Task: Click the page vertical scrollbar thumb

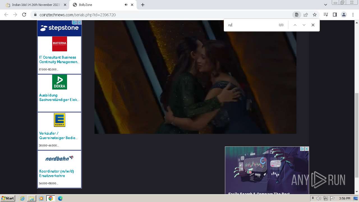Action: coord(357,135)
